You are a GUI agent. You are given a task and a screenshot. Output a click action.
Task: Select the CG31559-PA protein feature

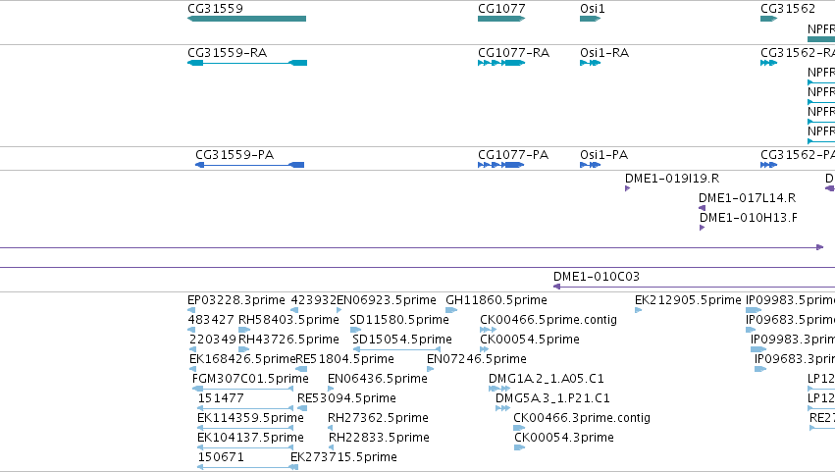point(250,165)
